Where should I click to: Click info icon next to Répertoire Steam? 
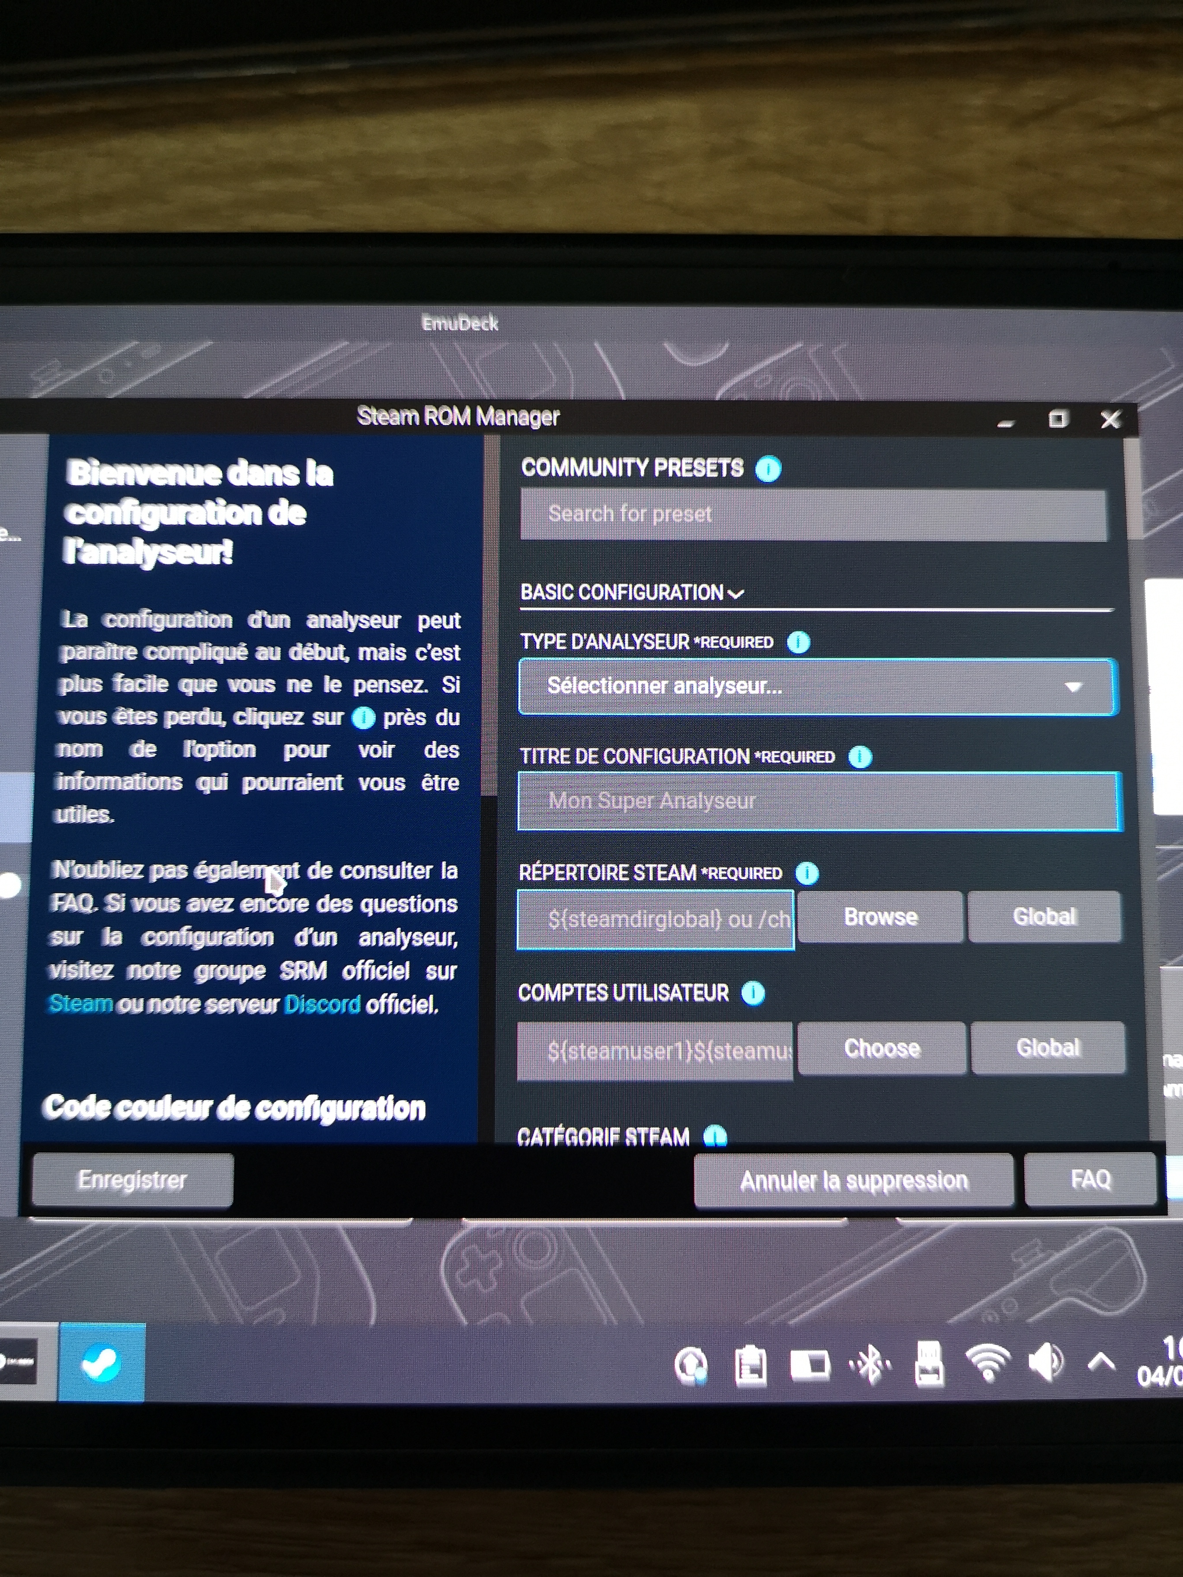pos(806,873)
